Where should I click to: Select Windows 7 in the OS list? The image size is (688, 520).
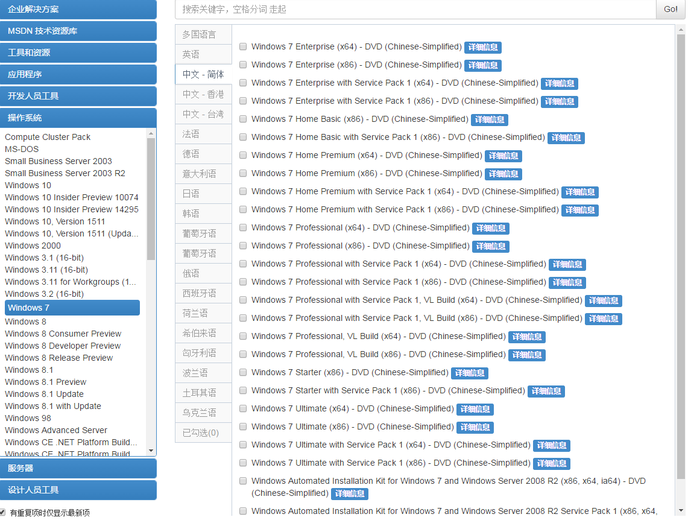72,308
